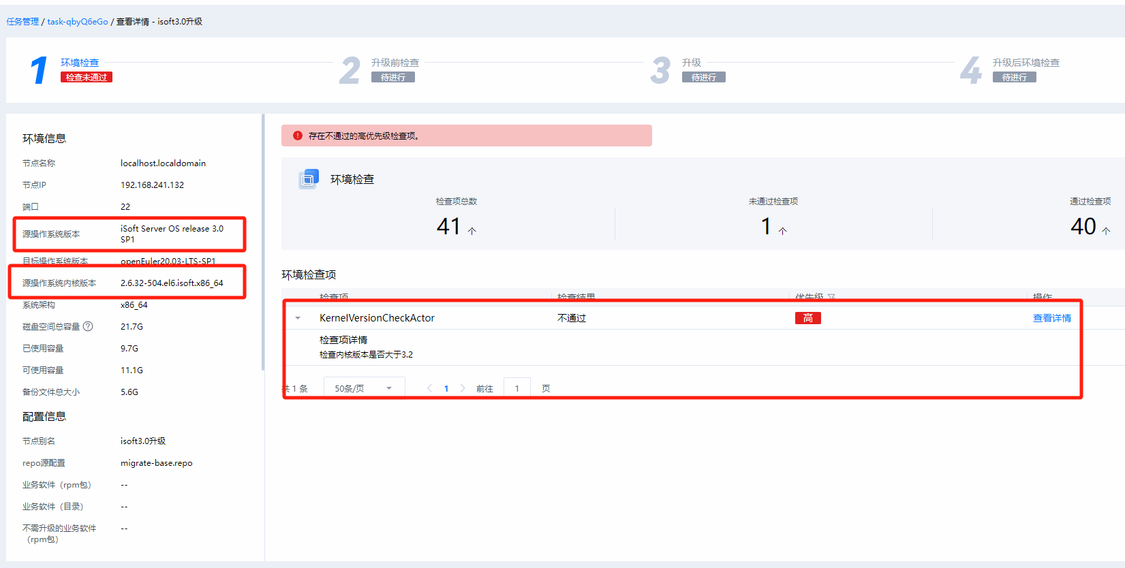Screen dimensions: 1125x568
Task: Click the up arrow beside passed count 40
Action: pyautogui.click(x=1106, y=231)
